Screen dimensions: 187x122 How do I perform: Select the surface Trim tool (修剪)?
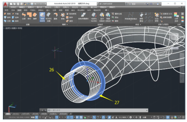[63, 16]
